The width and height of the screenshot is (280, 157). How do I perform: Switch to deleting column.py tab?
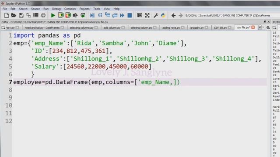click(x=141, y=27)
